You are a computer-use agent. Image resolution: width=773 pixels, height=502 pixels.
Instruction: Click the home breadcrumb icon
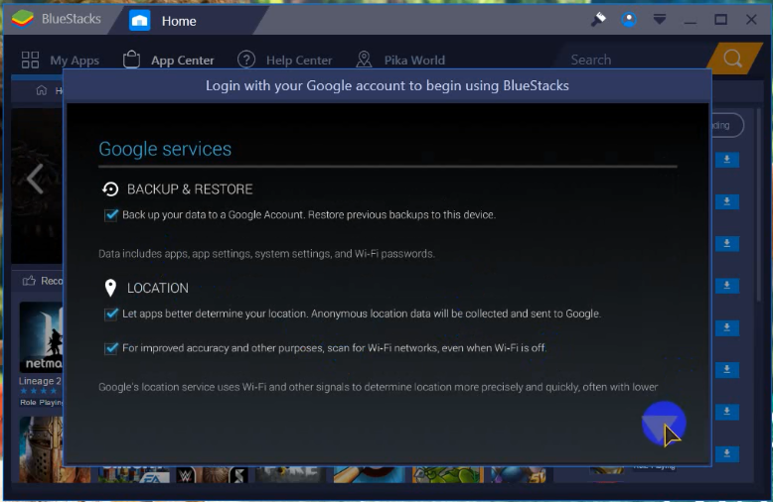click(x=42, y=90)
